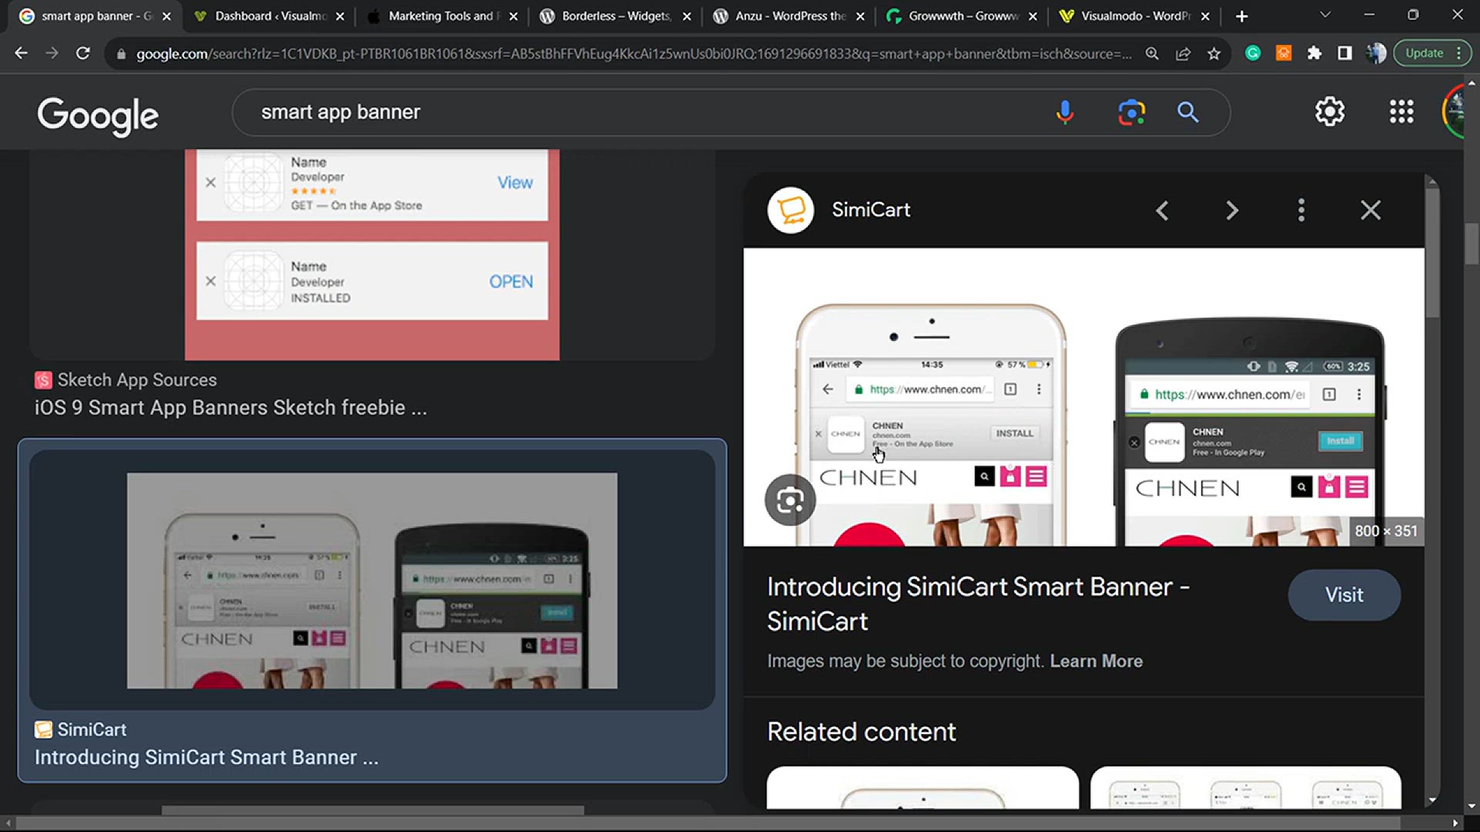View site information lock icon

(x=120, y=54)
